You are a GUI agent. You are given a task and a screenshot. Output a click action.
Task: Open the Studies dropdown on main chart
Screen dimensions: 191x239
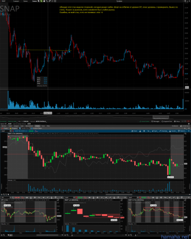click(x=173, y=131)
